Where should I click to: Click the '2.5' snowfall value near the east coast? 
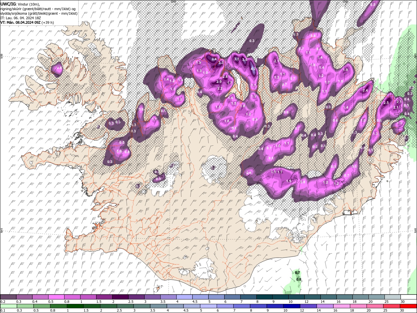click(386, 103)
